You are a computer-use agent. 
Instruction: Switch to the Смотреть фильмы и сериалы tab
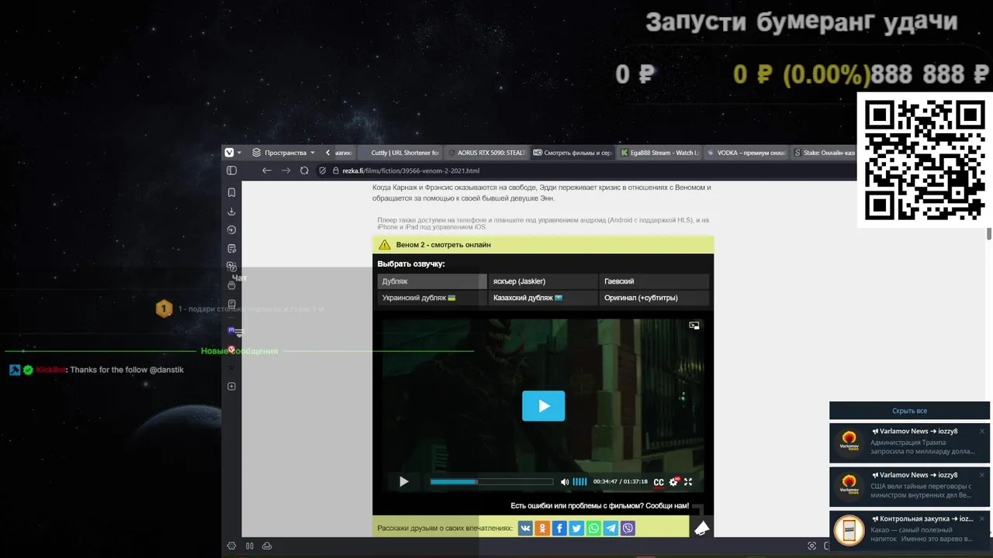tap(573, 153)
